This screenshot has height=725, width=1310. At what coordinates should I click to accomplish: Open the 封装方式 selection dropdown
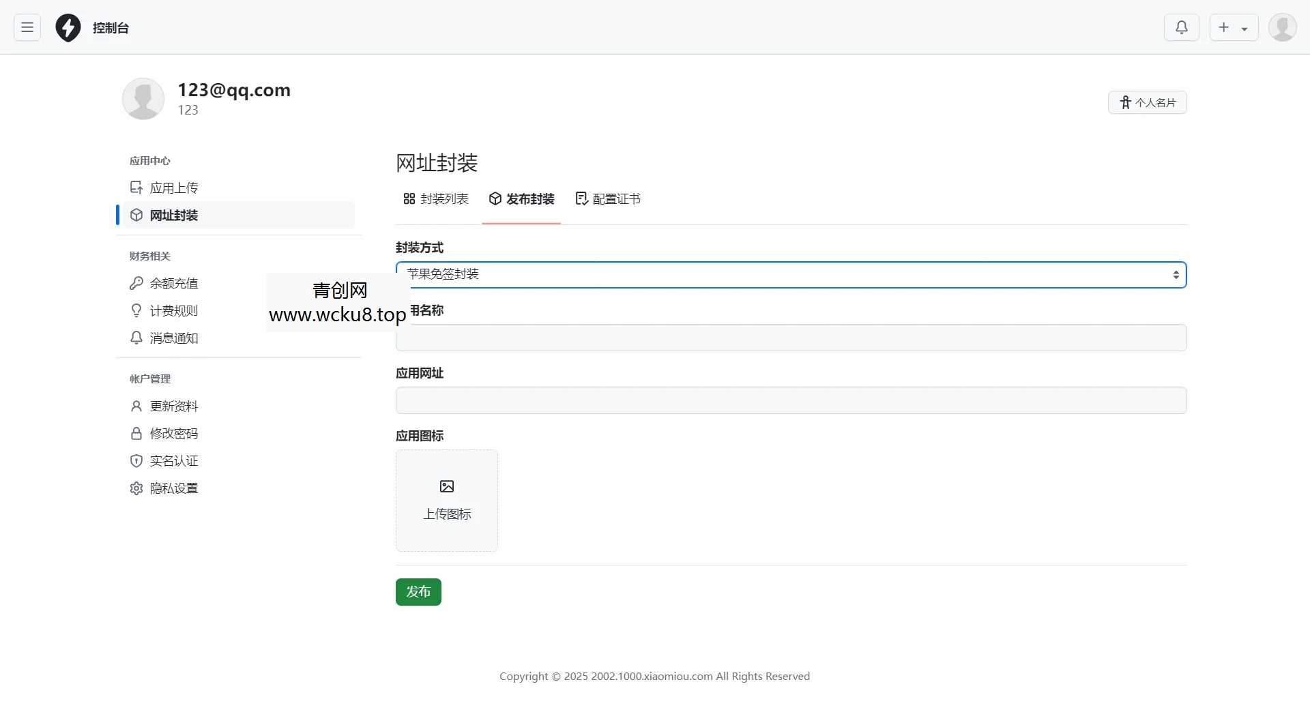[x=790, y=274]
